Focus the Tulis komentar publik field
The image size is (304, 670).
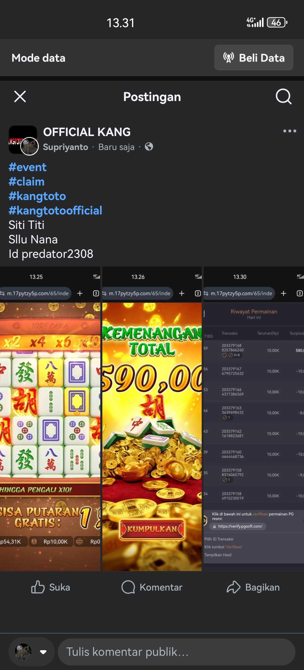point(176,652)
